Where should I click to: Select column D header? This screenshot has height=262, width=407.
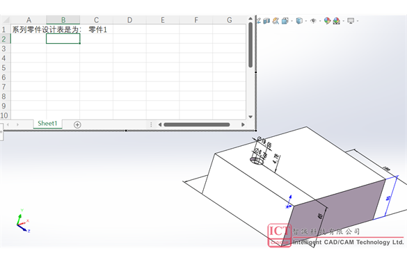click(129, 20)
